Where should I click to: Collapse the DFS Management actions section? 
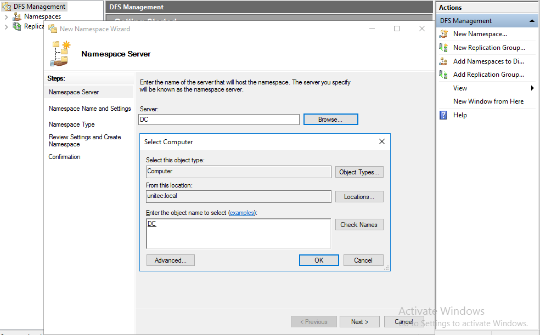pyautogui.click(x=531, y=21)
